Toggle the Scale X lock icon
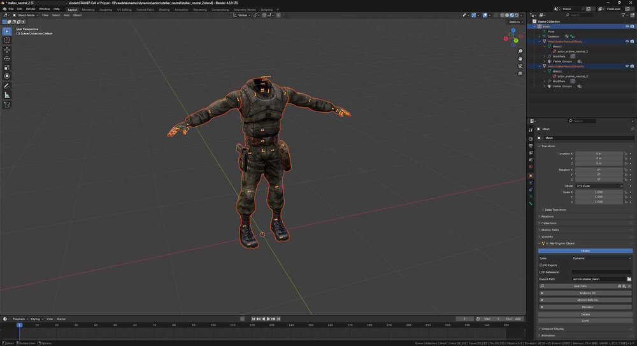637x346 pixels. click(x=626, y=192)
